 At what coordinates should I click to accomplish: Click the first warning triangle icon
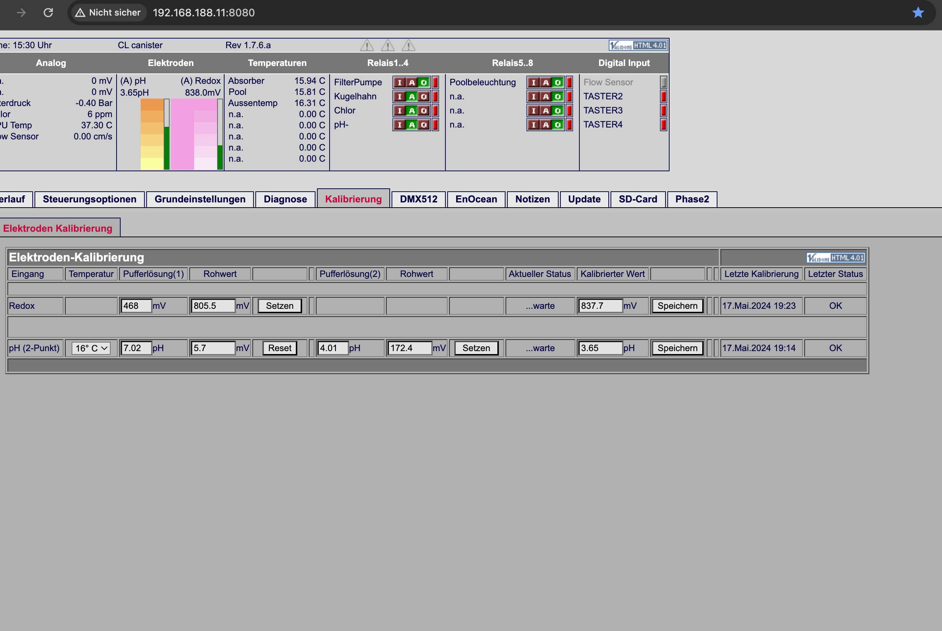click(367, 45)
